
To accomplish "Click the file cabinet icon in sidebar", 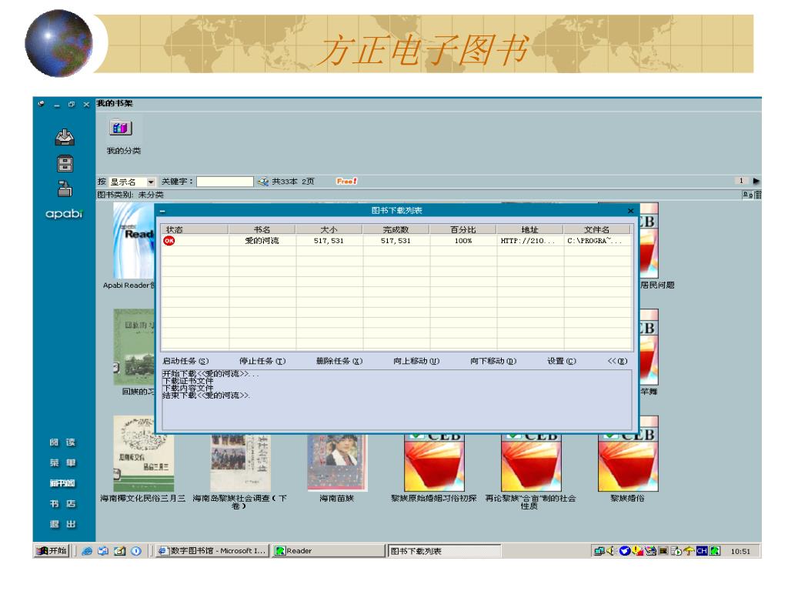I will point(65,164).
